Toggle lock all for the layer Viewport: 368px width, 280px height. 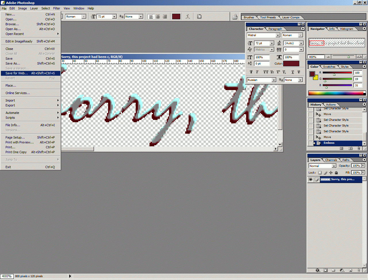336,173
